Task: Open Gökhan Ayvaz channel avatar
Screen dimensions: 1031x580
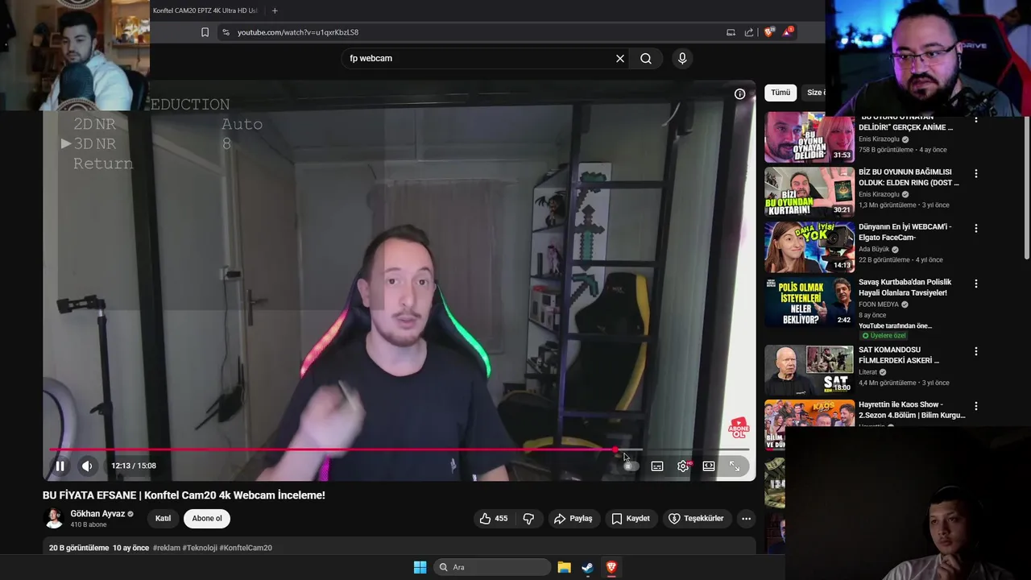Action: click(x=54, y=519)
